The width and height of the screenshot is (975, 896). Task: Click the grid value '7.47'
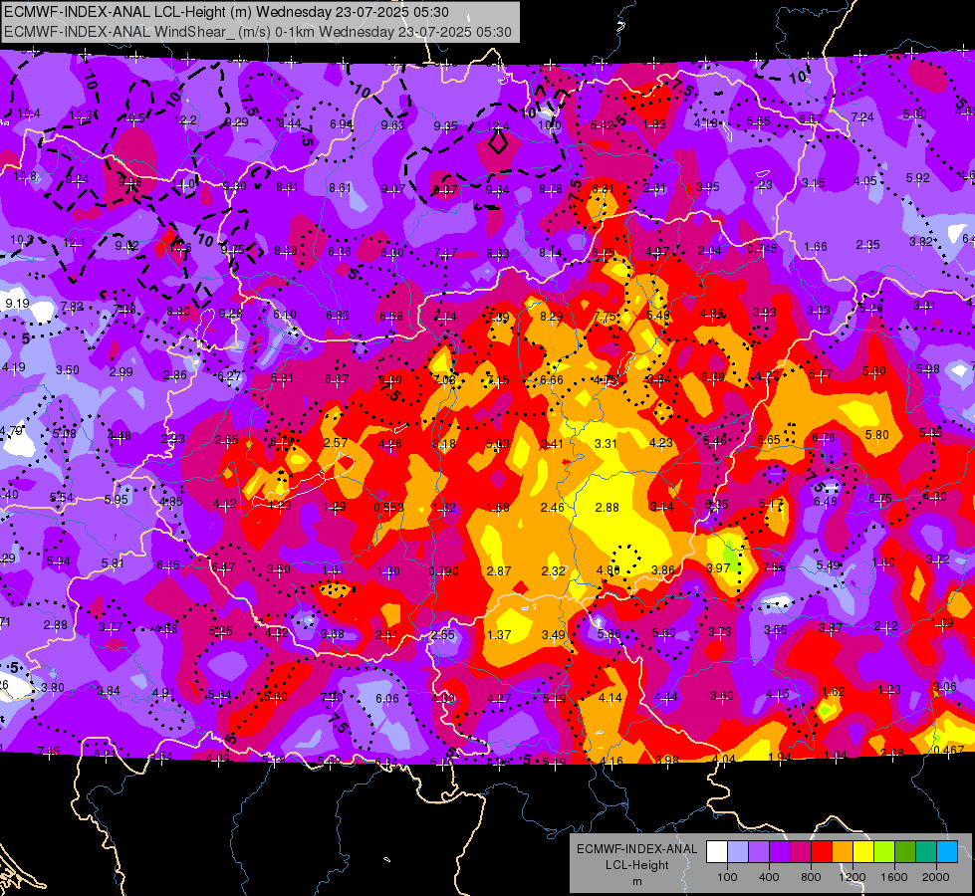coord(445,253)
